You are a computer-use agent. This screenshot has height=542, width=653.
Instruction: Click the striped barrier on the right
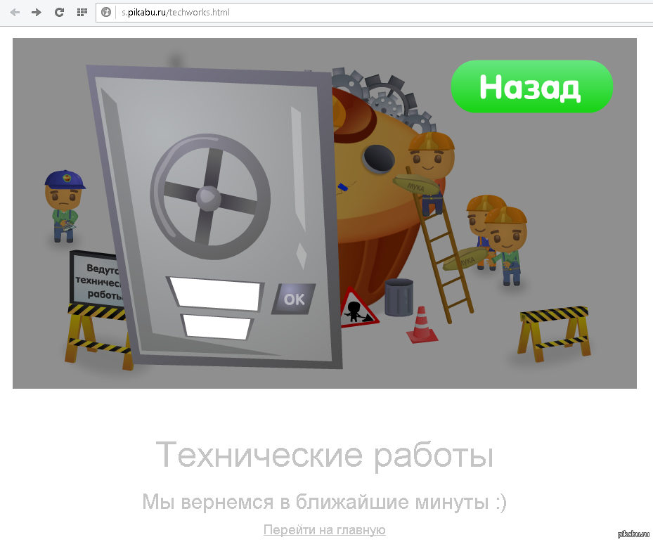[555, 334]
